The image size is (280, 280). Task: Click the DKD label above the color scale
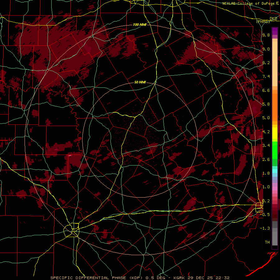pyautogui.click(x=273, y=19)
